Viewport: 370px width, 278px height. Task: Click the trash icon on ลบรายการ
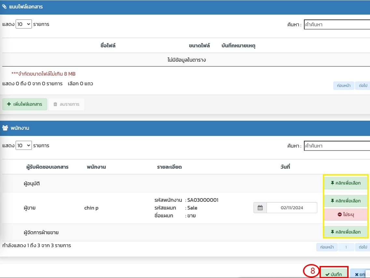(55, 104)
